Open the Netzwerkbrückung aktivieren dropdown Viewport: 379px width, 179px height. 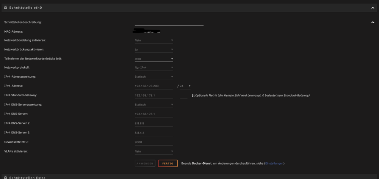[154, 50]
